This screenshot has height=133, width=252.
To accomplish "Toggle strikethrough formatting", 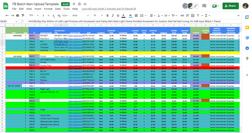I will point(118,16).
